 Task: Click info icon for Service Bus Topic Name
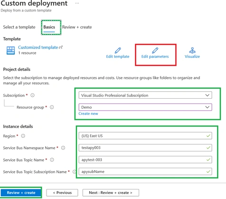click(x=52, y=160)
